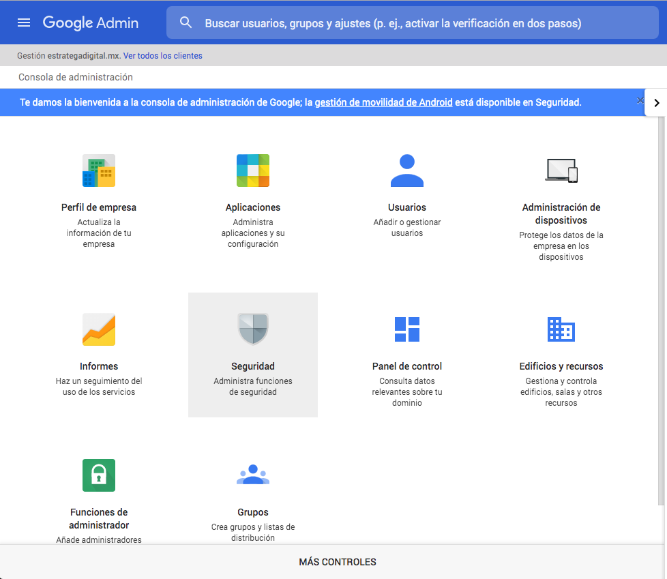Click the search magnifier icon

click(x=186, y=23)
